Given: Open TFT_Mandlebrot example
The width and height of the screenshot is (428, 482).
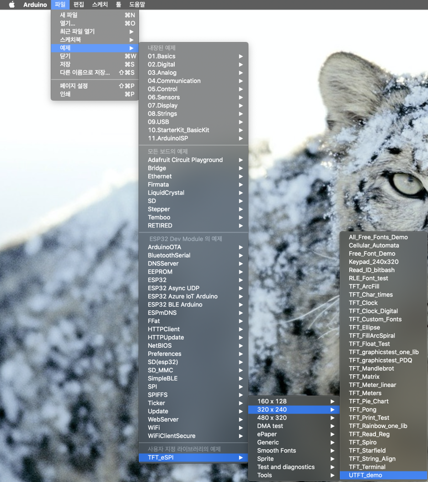Looking at the screenshot, I should pyautogui.click(x=383, y=369).
